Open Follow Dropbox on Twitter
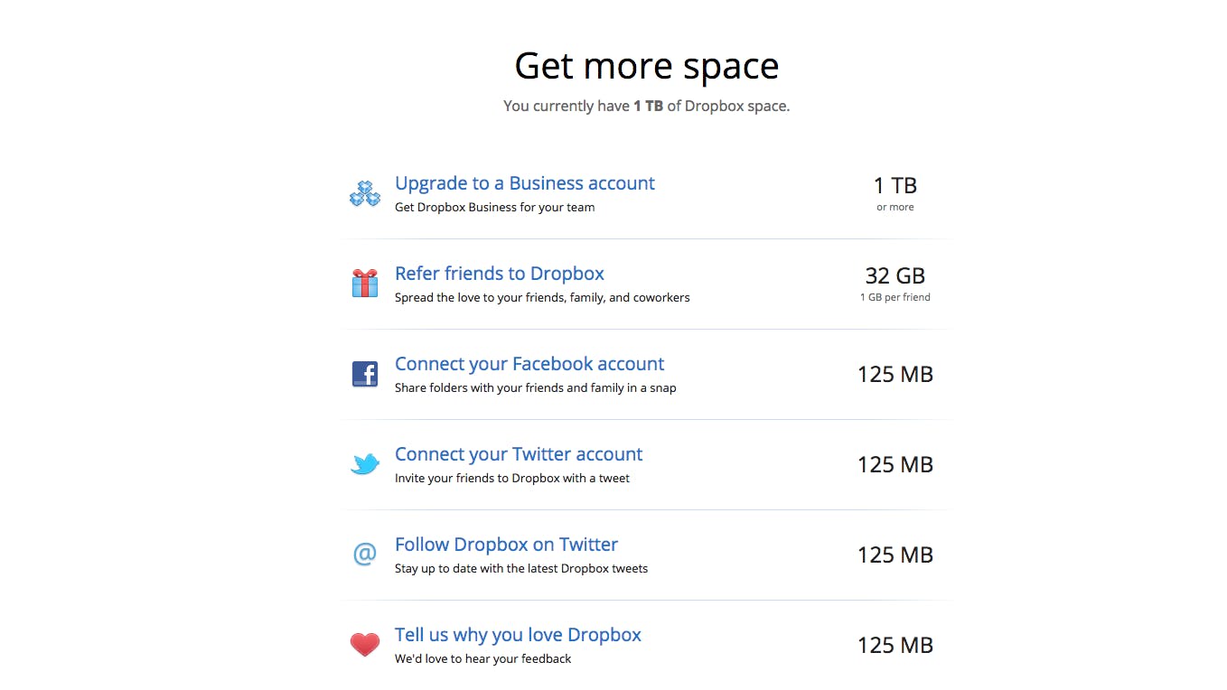This screenshot has height=690, width=1227. click(506, 545)
